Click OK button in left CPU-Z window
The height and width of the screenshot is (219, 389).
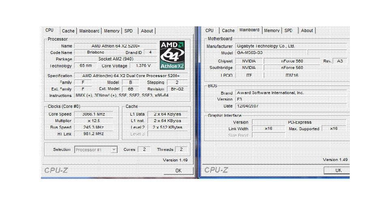click(178, 171)
